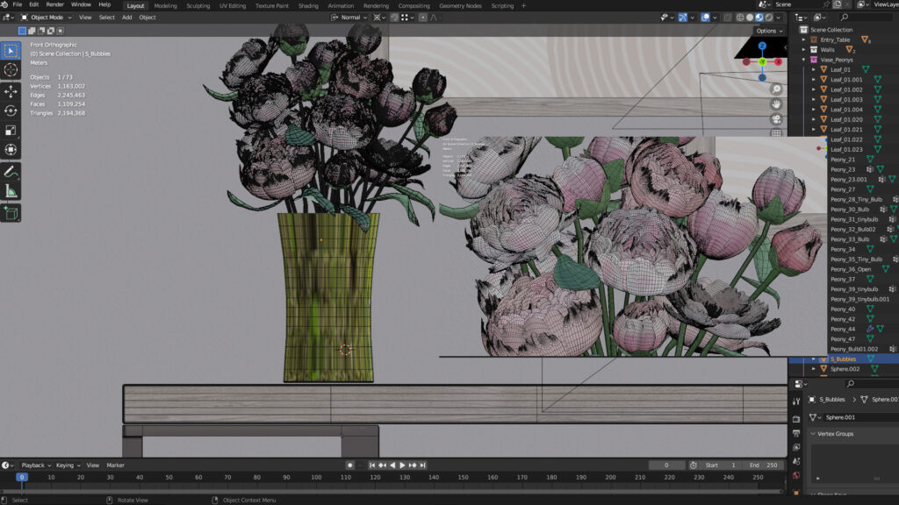Enable wireframe viewport shading
The width and height of the screenshot is (899, 505).
pos(739,18)
